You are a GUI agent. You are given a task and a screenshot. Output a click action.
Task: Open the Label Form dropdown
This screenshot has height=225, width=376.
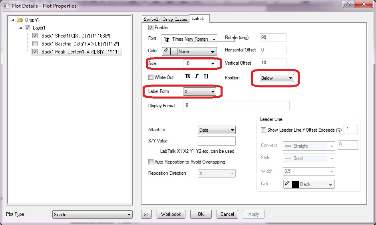[x=199, y=92]
